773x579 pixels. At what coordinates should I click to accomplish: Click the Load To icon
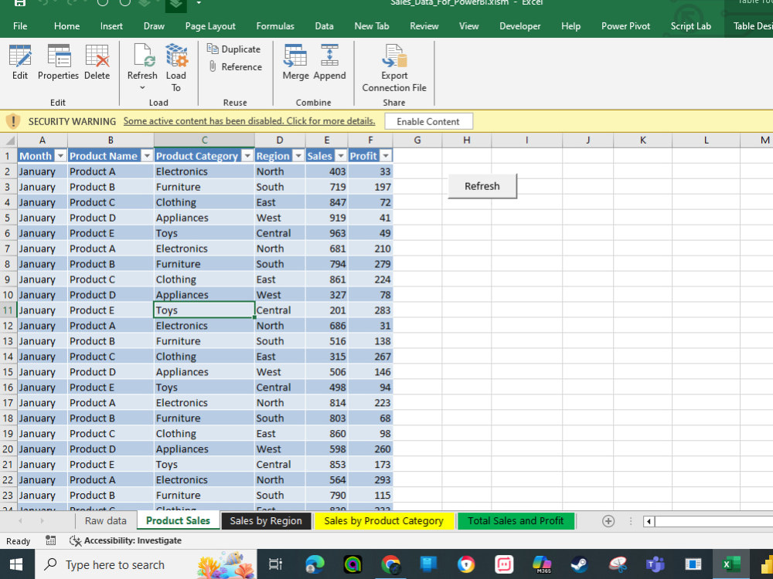176,56
